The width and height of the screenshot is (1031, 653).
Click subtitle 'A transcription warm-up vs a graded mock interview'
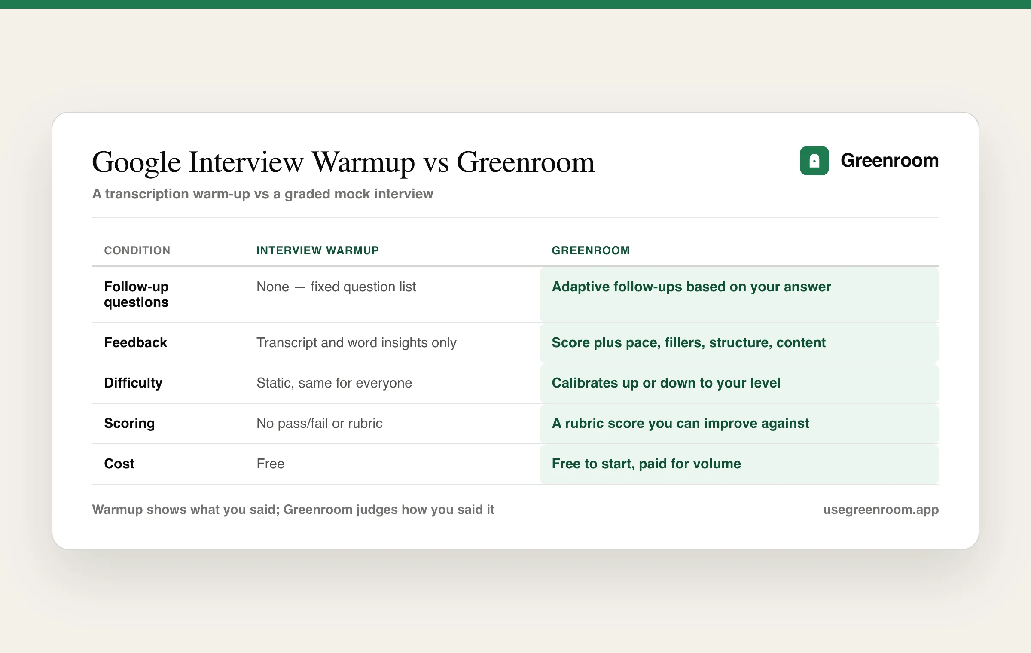tap(262, 194)
